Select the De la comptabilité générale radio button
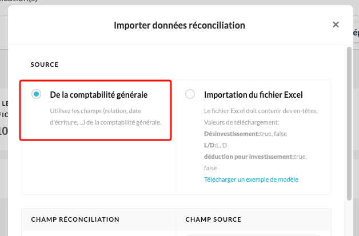This screenshot has width=359, height=236. pos(37,94)
